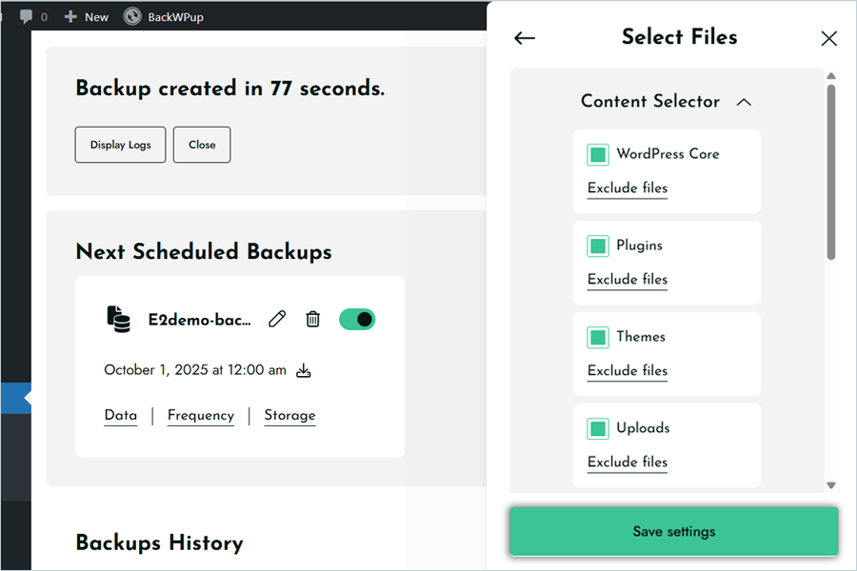The image size is (857, 571).
Task: Open Exclude files under WordPress Core
Action: coord(627,188)
